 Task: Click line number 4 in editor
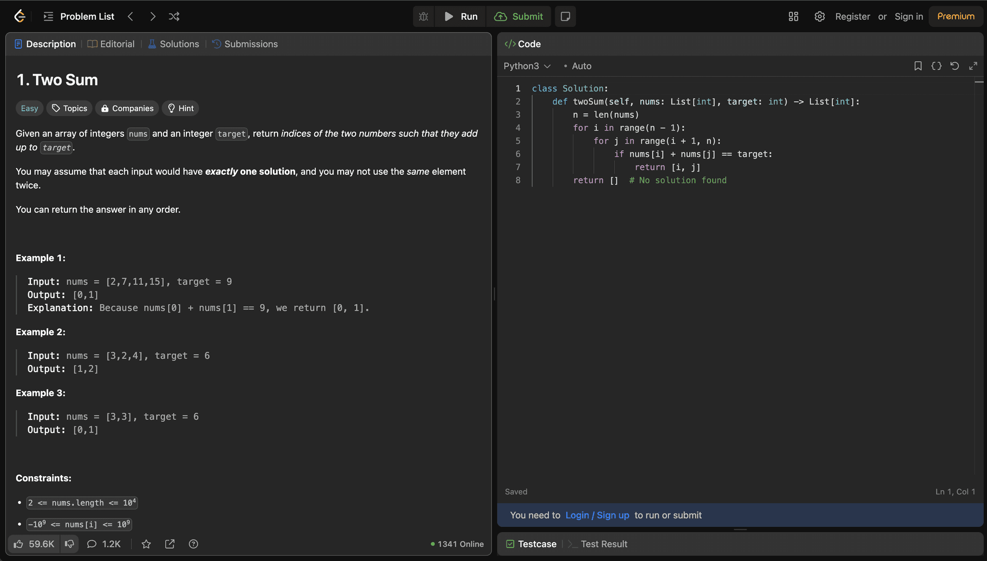(518, 128)
